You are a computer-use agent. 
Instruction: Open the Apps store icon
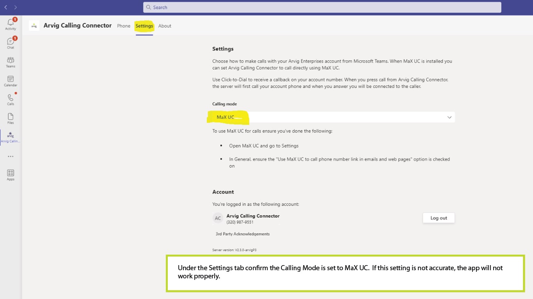pyautogui.click(x=11, y=175)
